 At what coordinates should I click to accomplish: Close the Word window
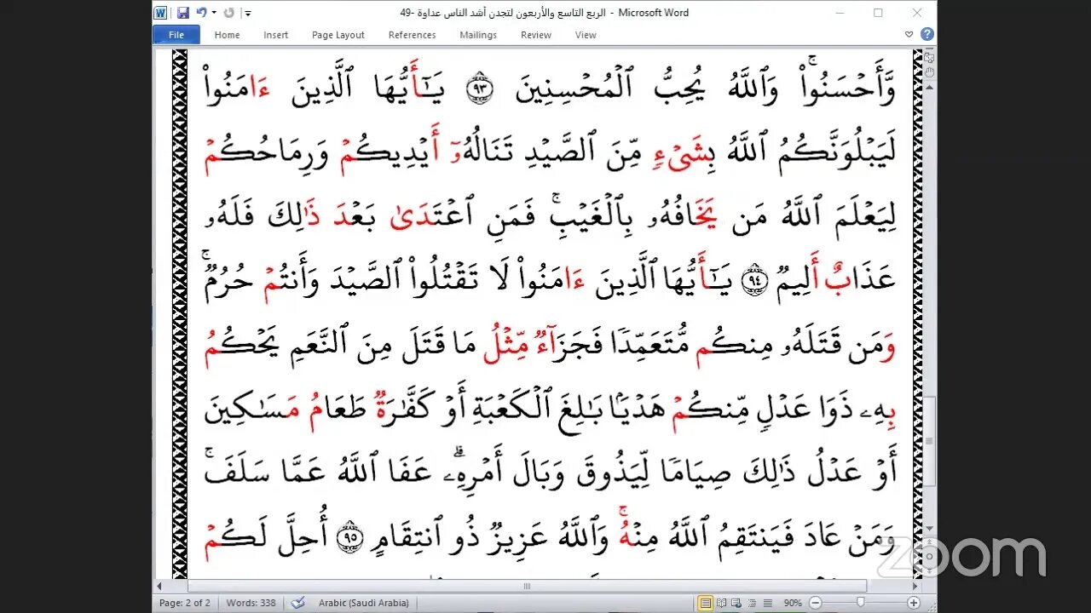(x=917, y=13)
